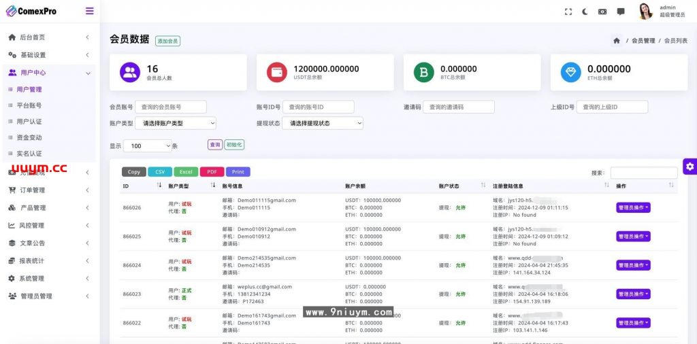Toggle fullscreen mode icon in header
The width and height of the screenshot is (697, 344).
tap(568, 12)
